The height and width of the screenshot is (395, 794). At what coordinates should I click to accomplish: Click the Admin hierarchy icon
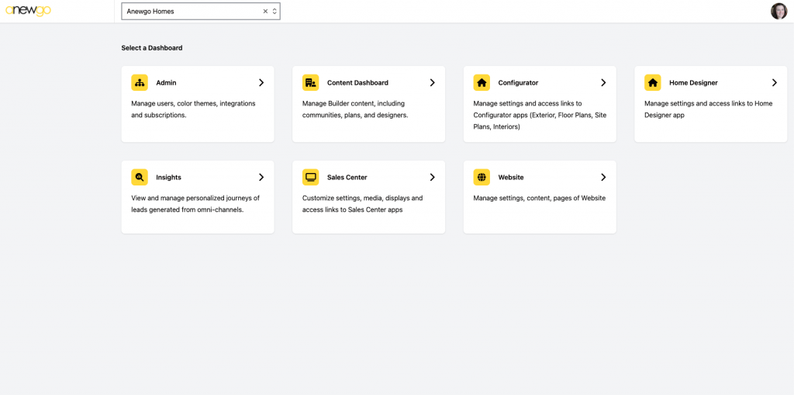(x=140, y=83)
